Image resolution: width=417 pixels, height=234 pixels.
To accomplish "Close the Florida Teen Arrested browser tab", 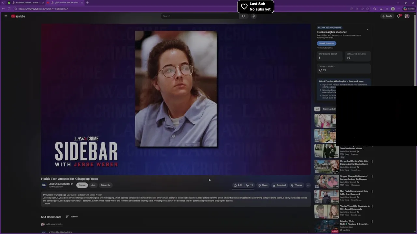I will point(82,3).
